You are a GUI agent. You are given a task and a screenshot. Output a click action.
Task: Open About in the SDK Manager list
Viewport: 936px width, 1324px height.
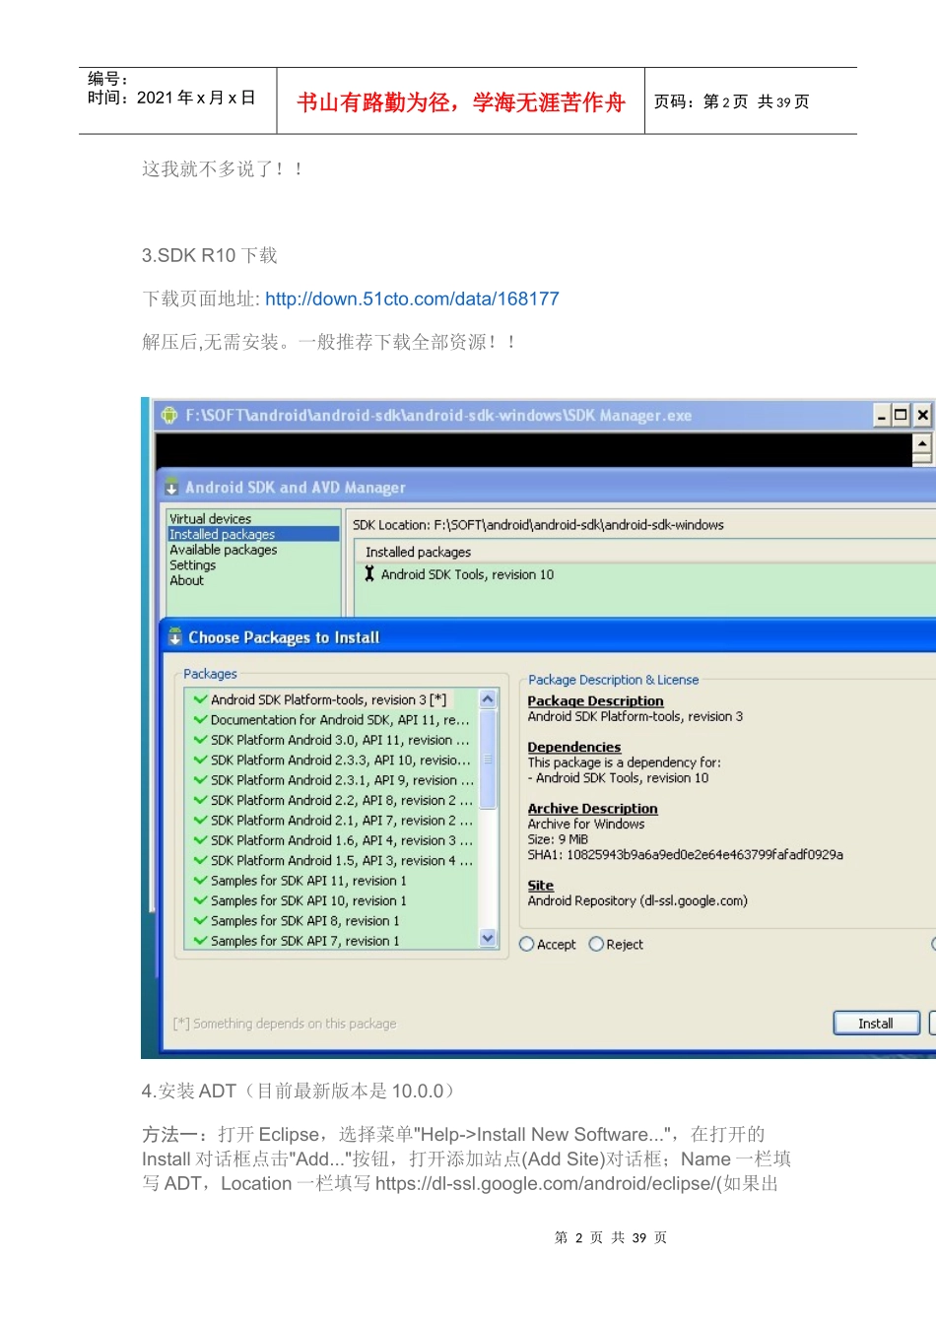click(186, 580)
